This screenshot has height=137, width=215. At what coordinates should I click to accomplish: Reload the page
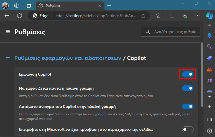(x=19, y=16)
